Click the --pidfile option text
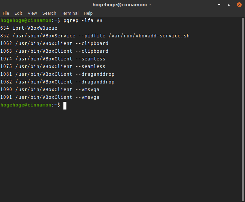This screenshot has height=202, width=245. tap(92, 36)
